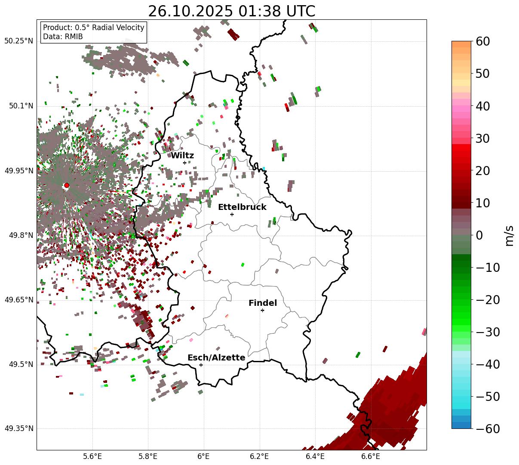This screenshot has height=465, width=519.
Task: Click the Ettelbruck station cross marker
Action: pyautogui.click(x=232, y=214)
